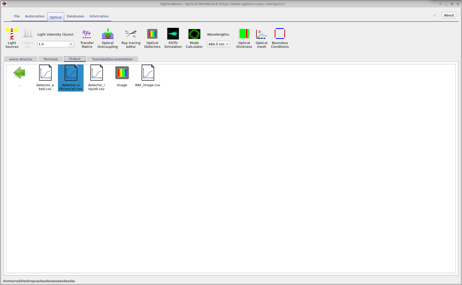
Task: Open the Mode Calculator
Action: [x=194, y=38]
